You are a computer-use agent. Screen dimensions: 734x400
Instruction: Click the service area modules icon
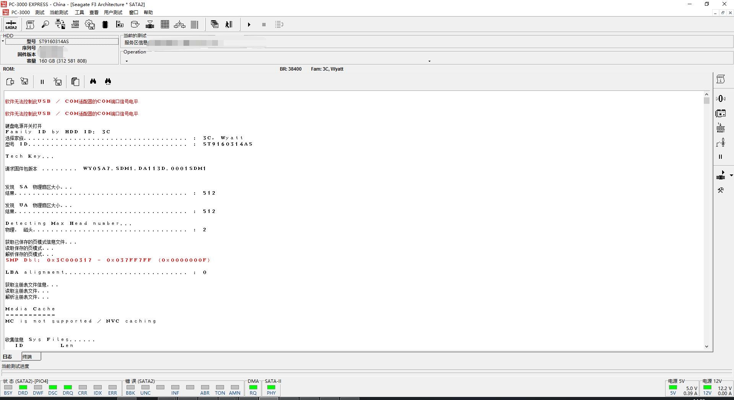pyautogui.click(x=120, y=24)
